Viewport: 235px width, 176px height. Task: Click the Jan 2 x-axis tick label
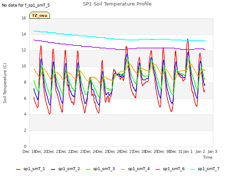tap(200, 151)
